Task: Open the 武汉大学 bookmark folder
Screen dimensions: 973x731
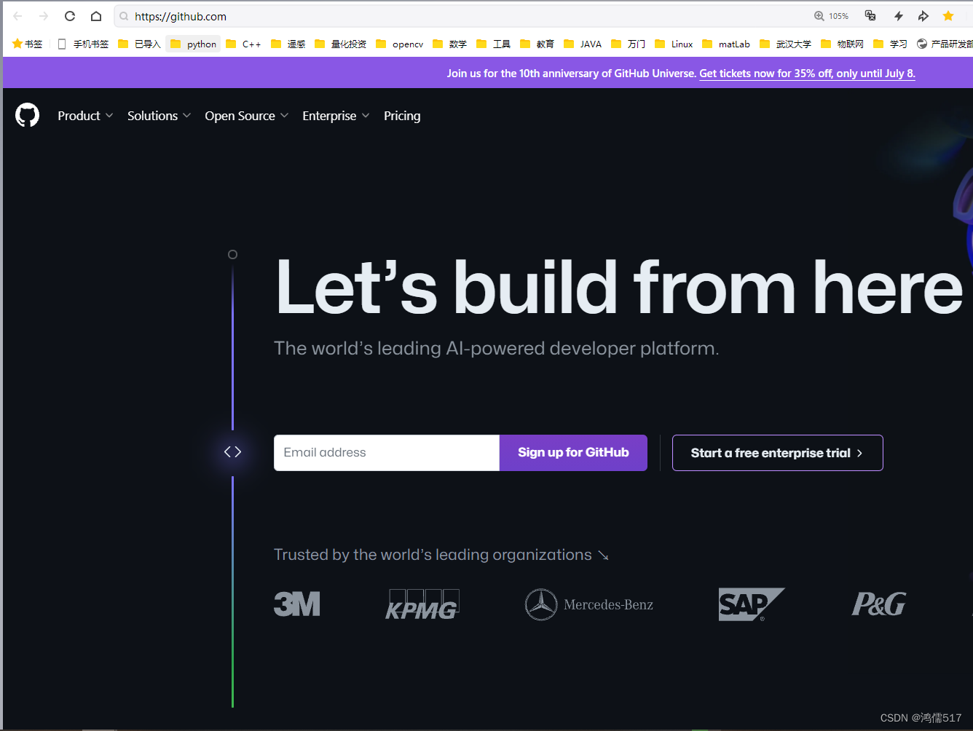Action: (785, 44)
